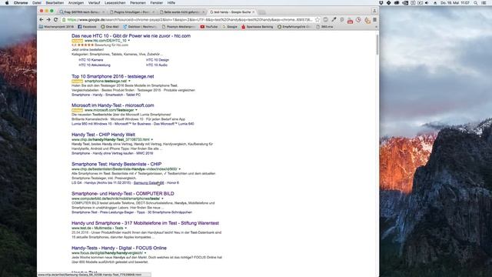Bookmark this page with the star icon
Image resolution: width=492 pixels, height=277 pixels.
[317, 20]
